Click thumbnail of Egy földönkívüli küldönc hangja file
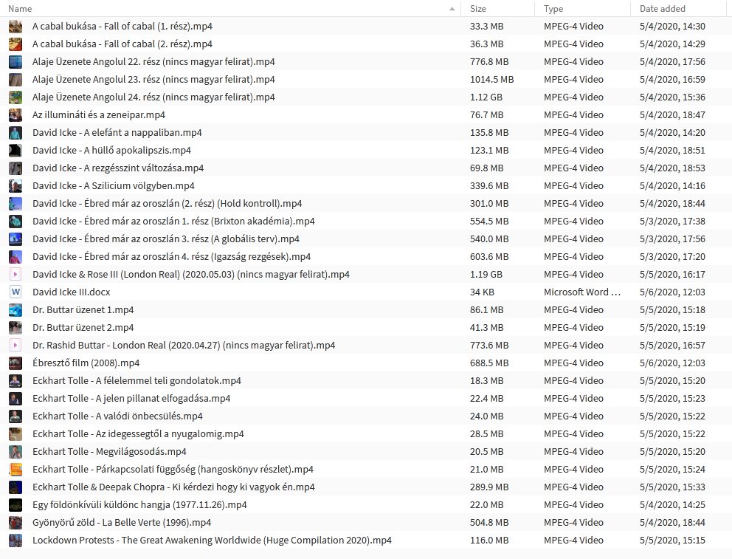Screen dimensions: 732x559 pyautogui.click(x=15, y=505)
